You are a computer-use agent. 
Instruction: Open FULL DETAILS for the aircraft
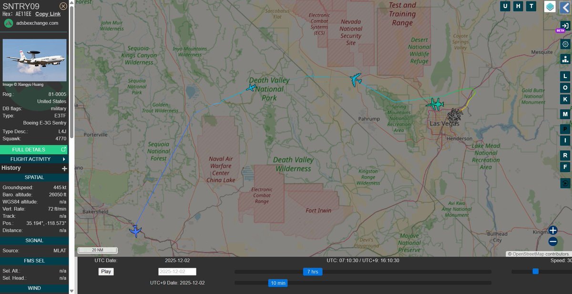[33, 150]
